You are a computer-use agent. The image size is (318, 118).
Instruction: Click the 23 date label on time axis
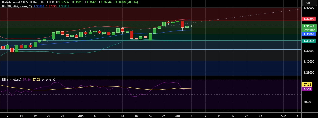coord(150,115)
